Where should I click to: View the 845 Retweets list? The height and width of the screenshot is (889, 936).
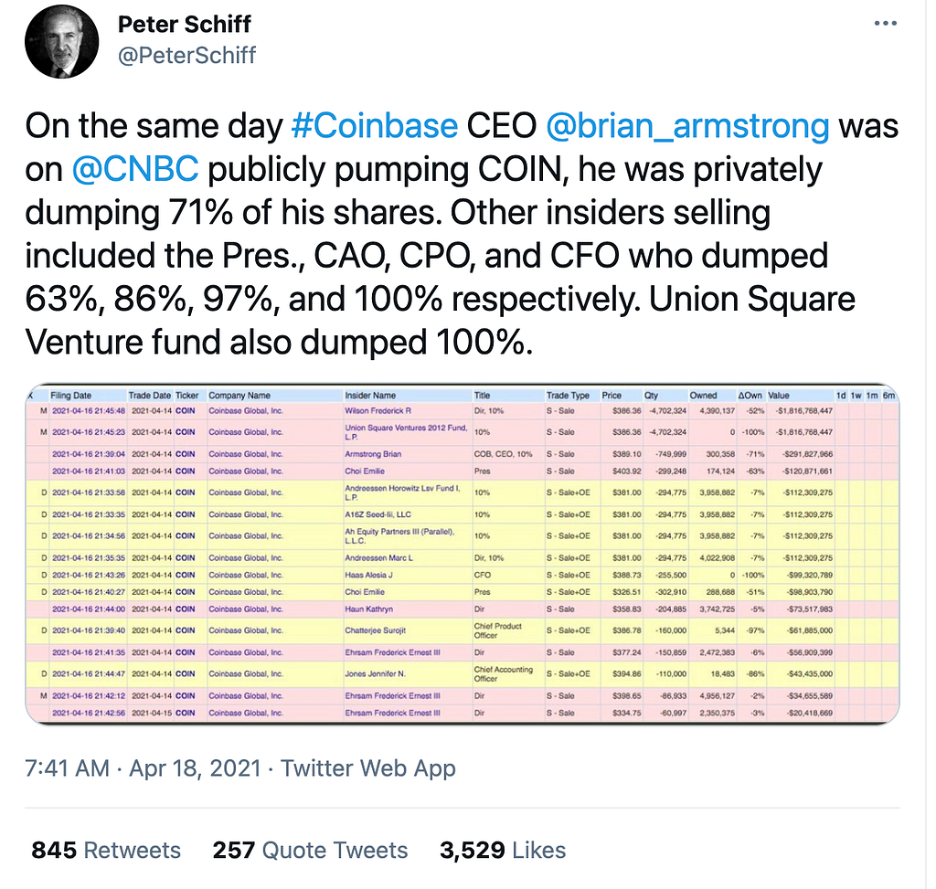[106, 850]
